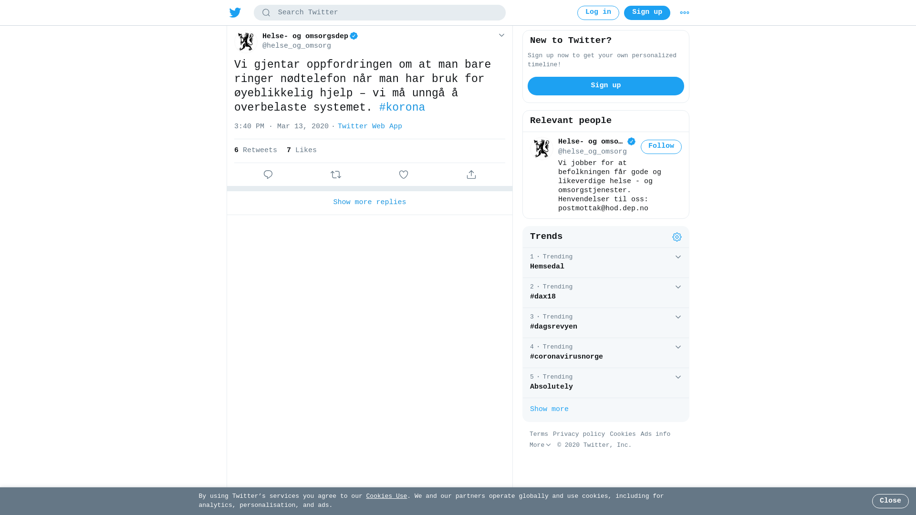Image resolution: width=916 pixels, height=515 pixels.
Task: Like the tweet with the heart icon
Action: [404, 175]
